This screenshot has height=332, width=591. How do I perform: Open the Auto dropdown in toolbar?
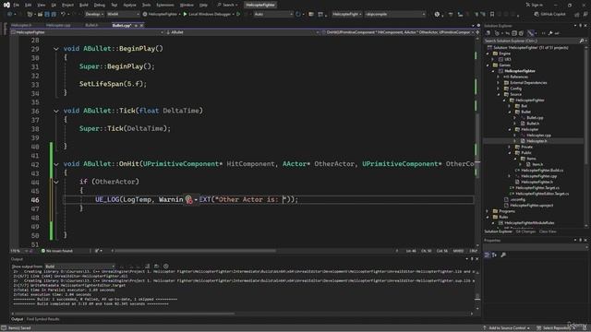273,14
